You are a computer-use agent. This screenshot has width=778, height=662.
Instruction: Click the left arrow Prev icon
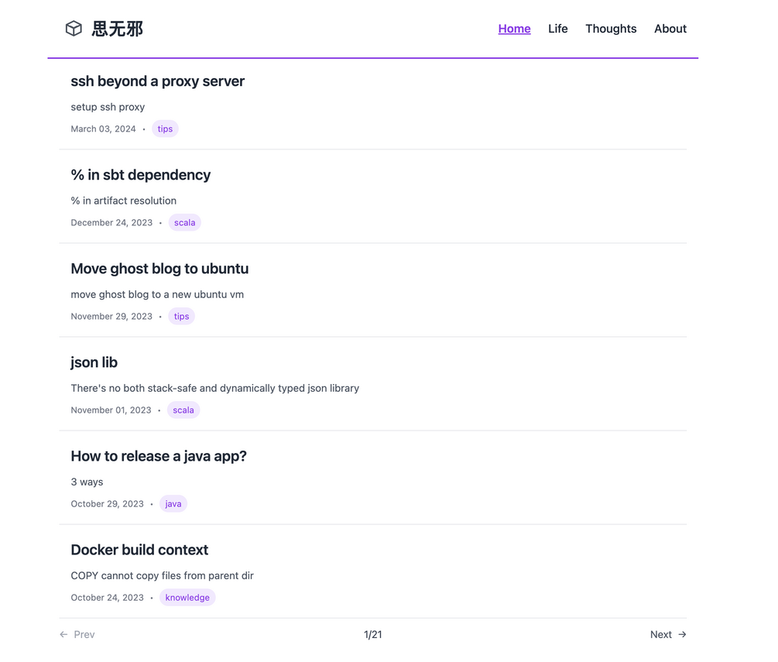pos(63,634)
